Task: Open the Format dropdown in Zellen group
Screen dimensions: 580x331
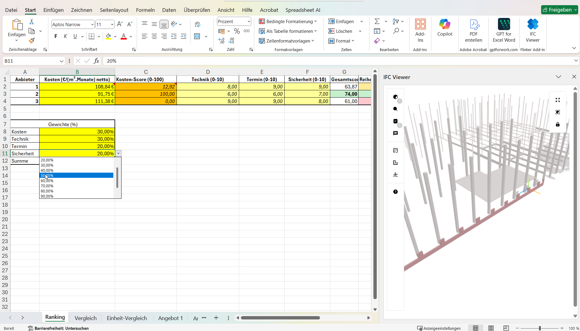Action: 341,41
